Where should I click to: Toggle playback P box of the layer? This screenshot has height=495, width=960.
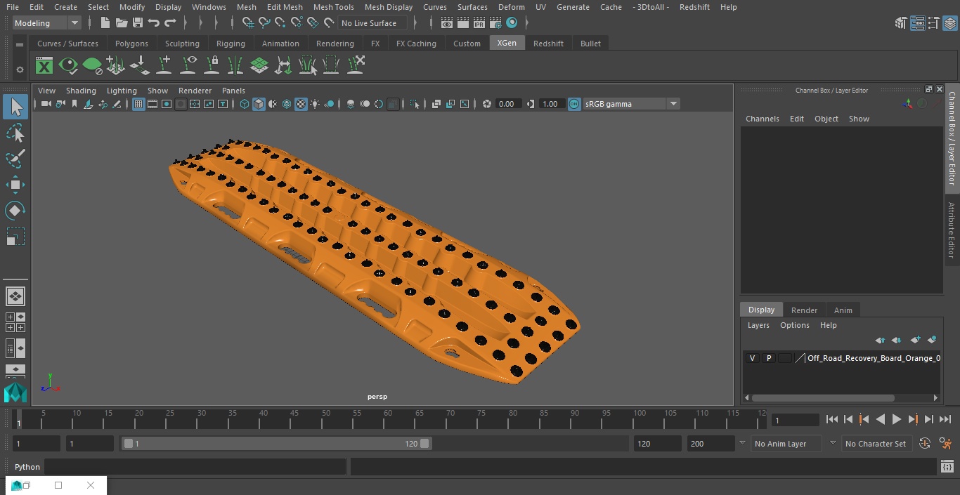click(x=768, y=358)
